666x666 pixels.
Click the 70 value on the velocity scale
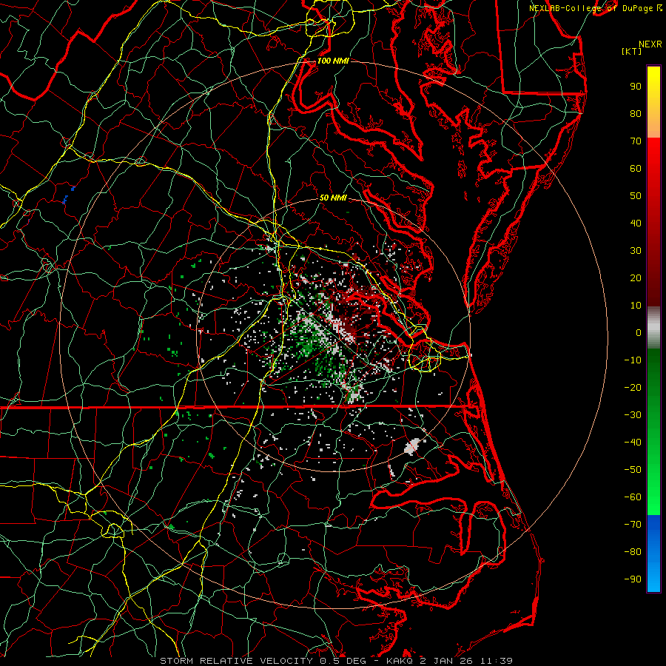636,141
